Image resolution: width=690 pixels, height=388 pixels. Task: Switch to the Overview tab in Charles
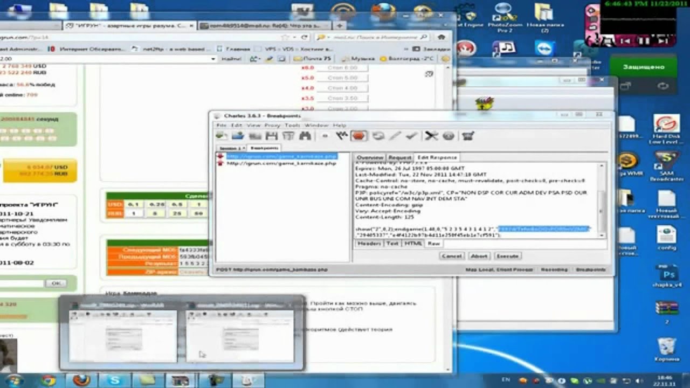coord(370,157)
